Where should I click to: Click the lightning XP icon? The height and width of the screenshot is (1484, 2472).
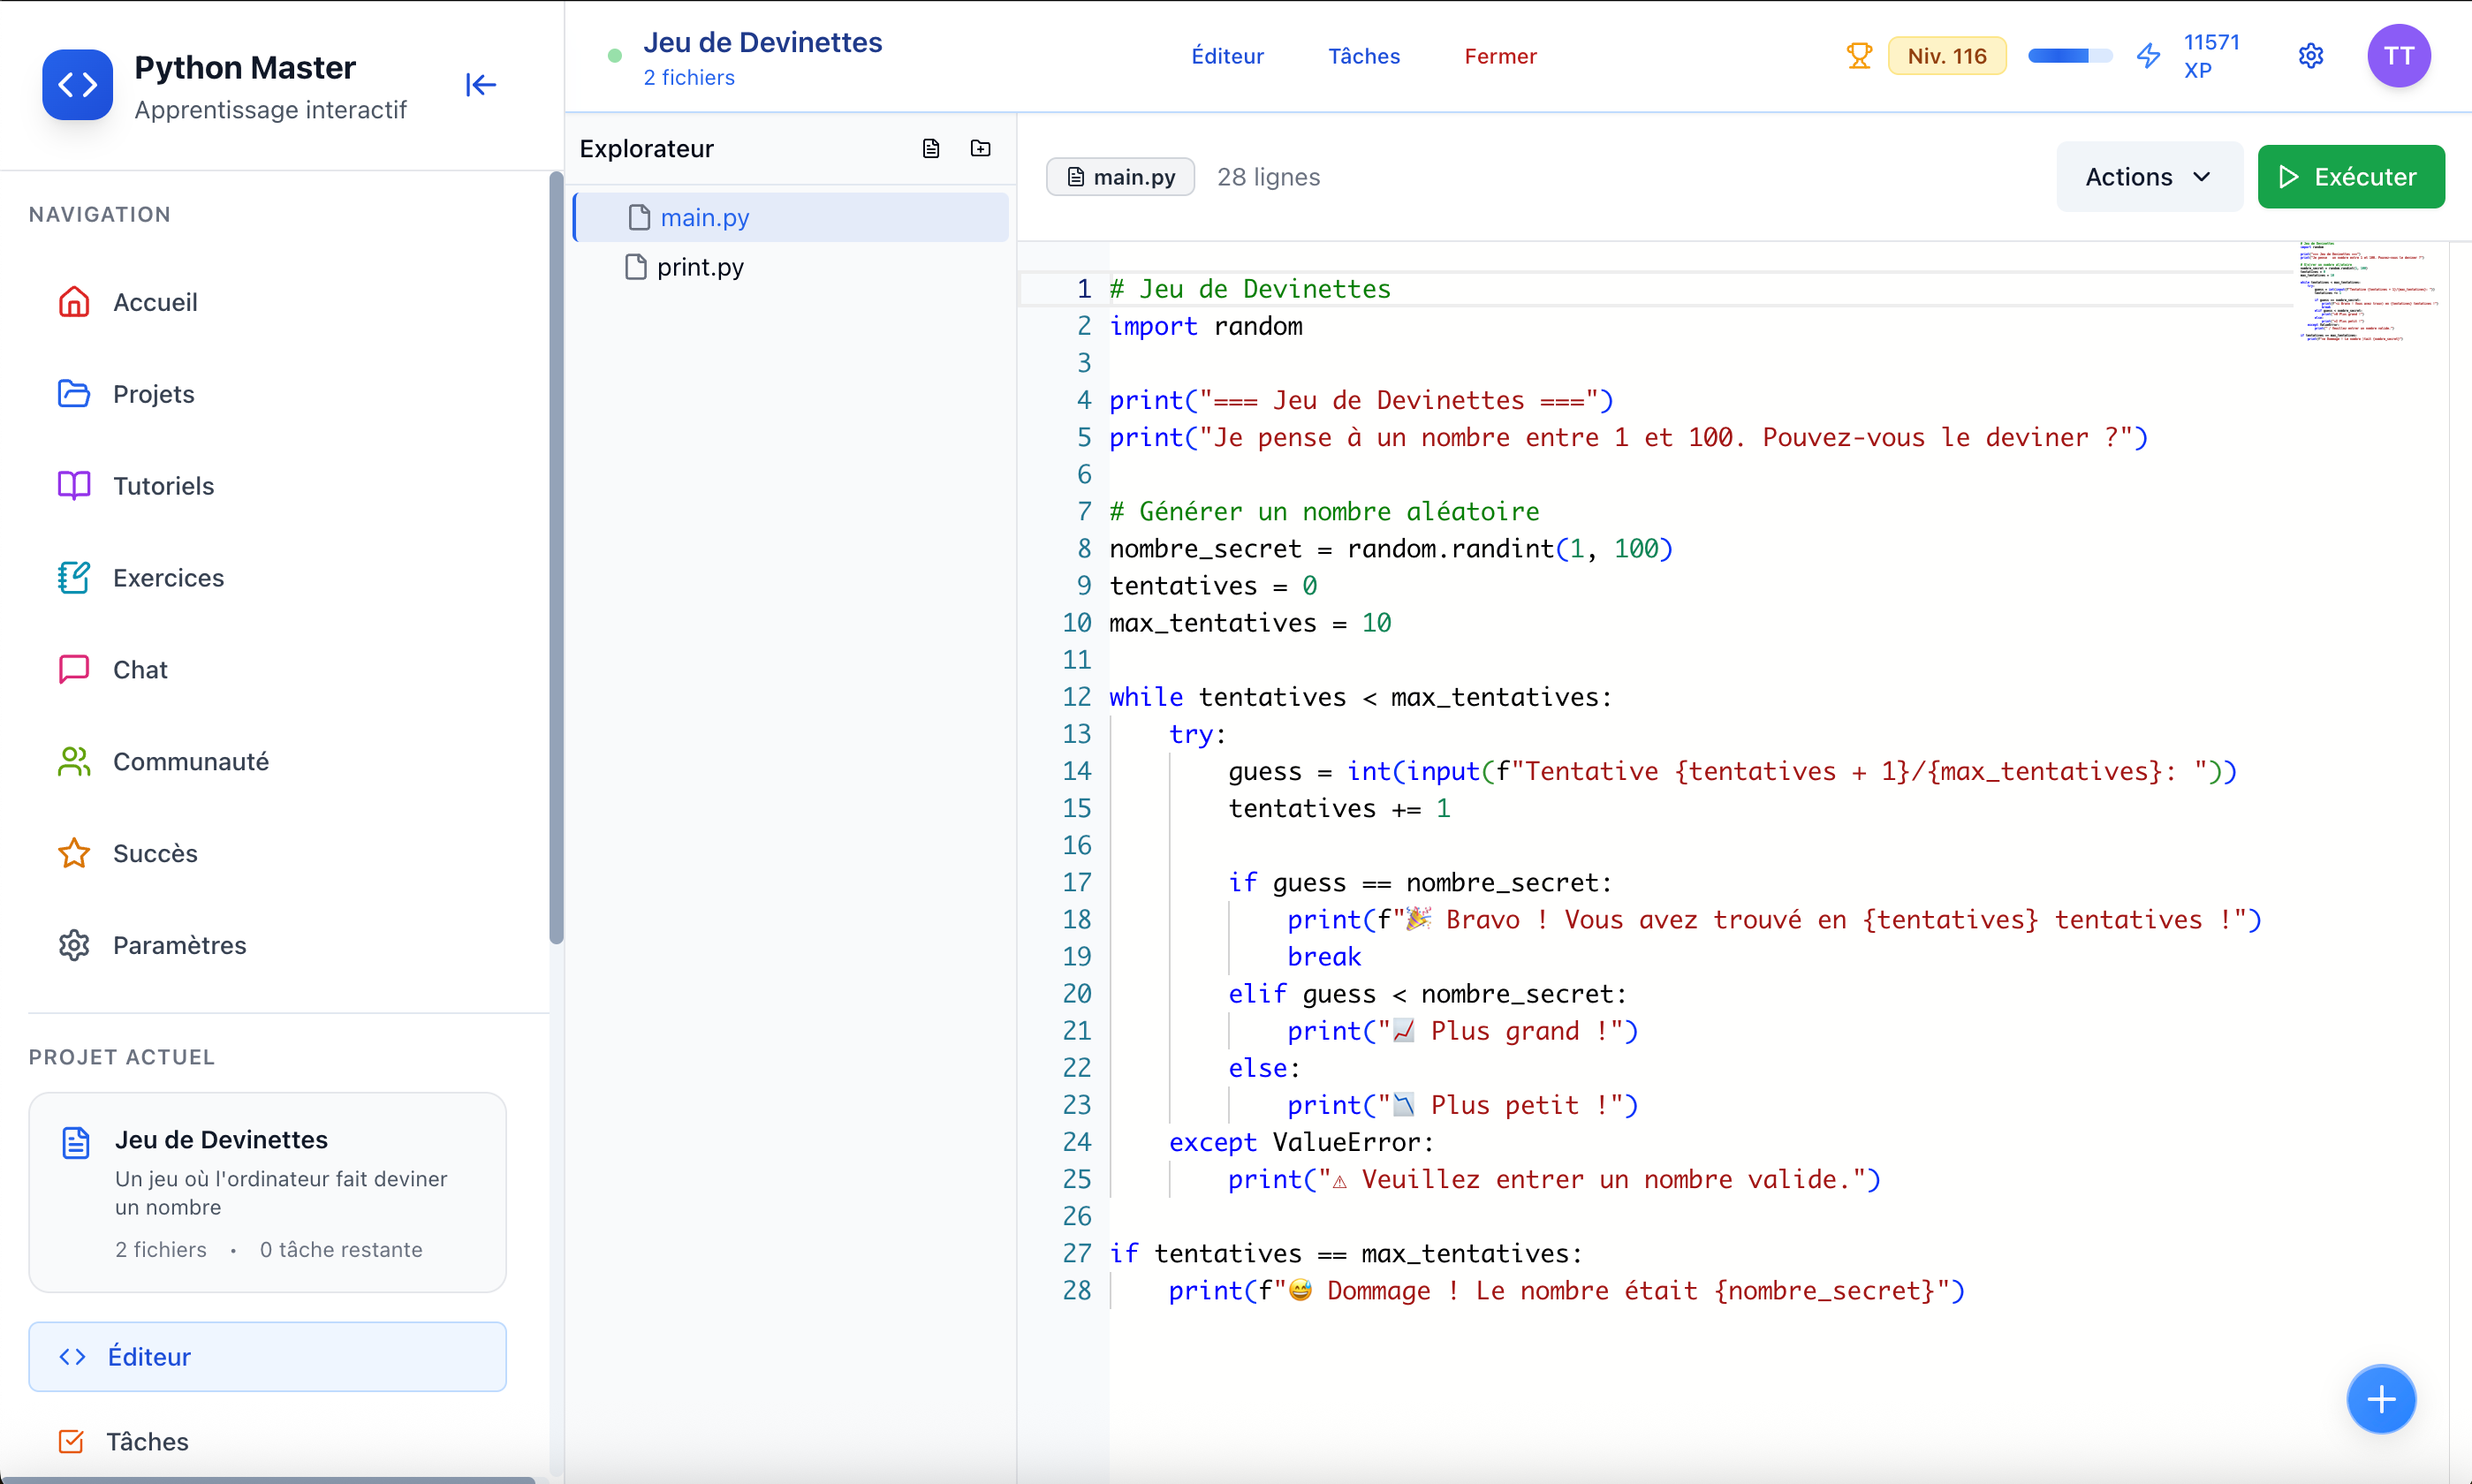(2148, 56)
